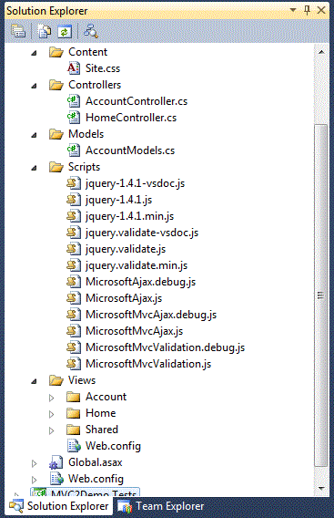Click the HomeController.cs C# file icon

coord(74,118)
